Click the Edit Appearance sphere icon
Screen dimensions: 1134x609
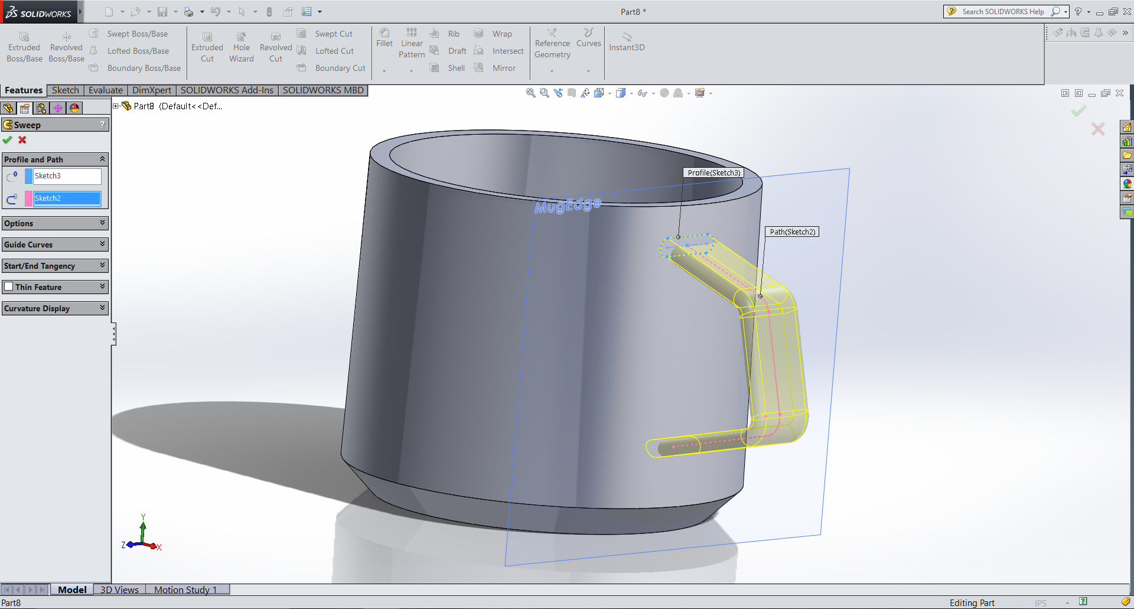point(664,93)
